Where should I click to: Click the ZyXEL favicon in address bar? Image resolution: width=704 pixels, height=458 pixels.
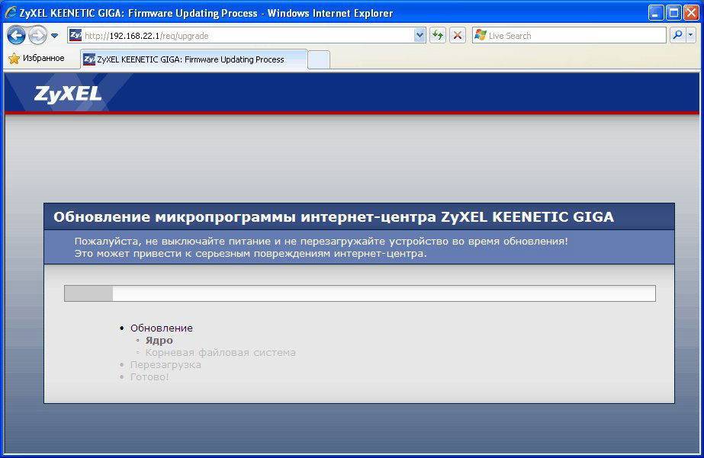click(x=76, y=36)
